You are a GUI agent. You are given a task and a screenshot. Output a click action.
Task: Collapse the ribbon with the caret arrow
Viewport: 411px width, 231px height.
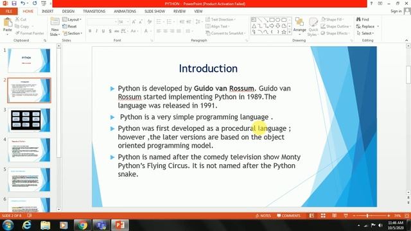pyautogui.click(x=407, y=40)
